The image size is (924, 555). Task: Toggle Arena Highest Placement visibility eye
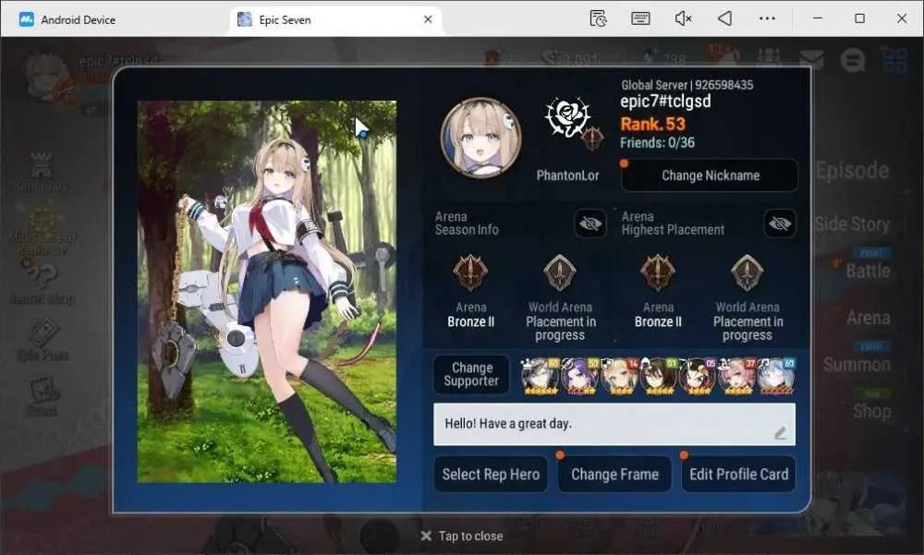click(780, 223)
